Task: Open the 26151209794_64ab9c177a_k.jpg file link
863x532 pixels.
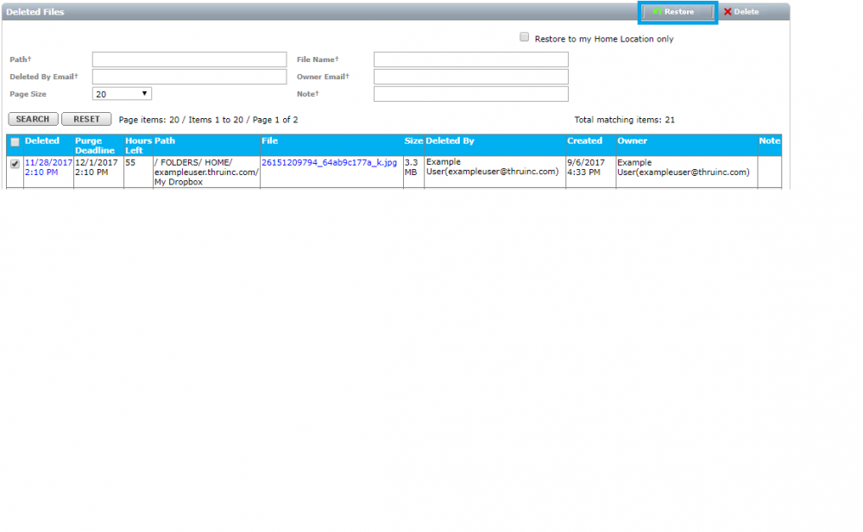Action: pyautogui.click(x=329, y=162)
